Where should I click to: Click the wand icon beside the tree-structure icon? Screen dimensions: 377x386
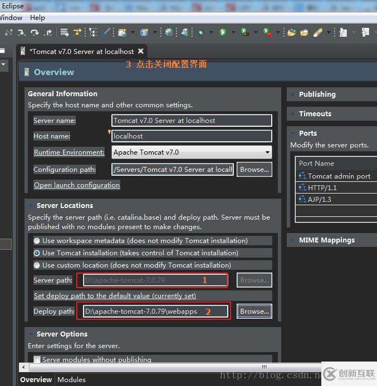click(106, 32)
